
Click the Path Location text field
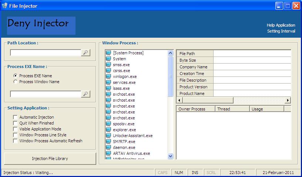pos(46,52)
